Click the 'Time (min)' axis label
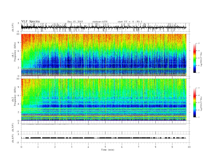This screenshot has width=213, height=165. point(108,150)
